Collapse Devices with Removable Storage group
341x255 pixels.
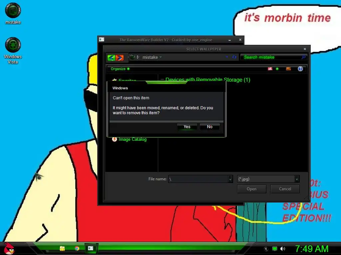click(162, 80)
